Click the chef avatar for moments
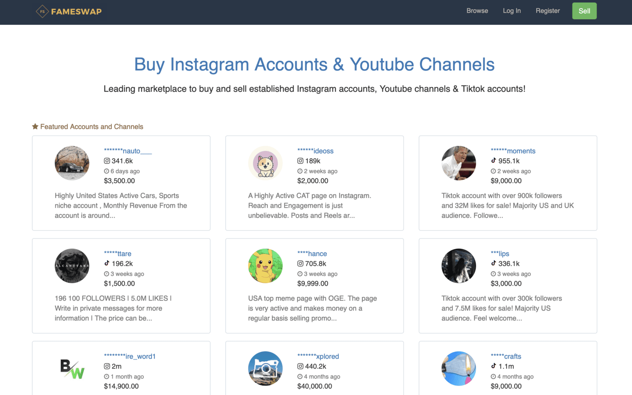This screenshot has width=632, height=395. pyautogui.click(x=459, y=163)
